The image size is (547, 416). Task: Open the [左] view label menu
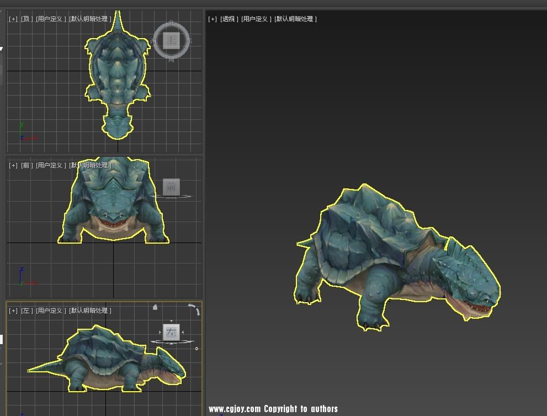pos(26,310)
